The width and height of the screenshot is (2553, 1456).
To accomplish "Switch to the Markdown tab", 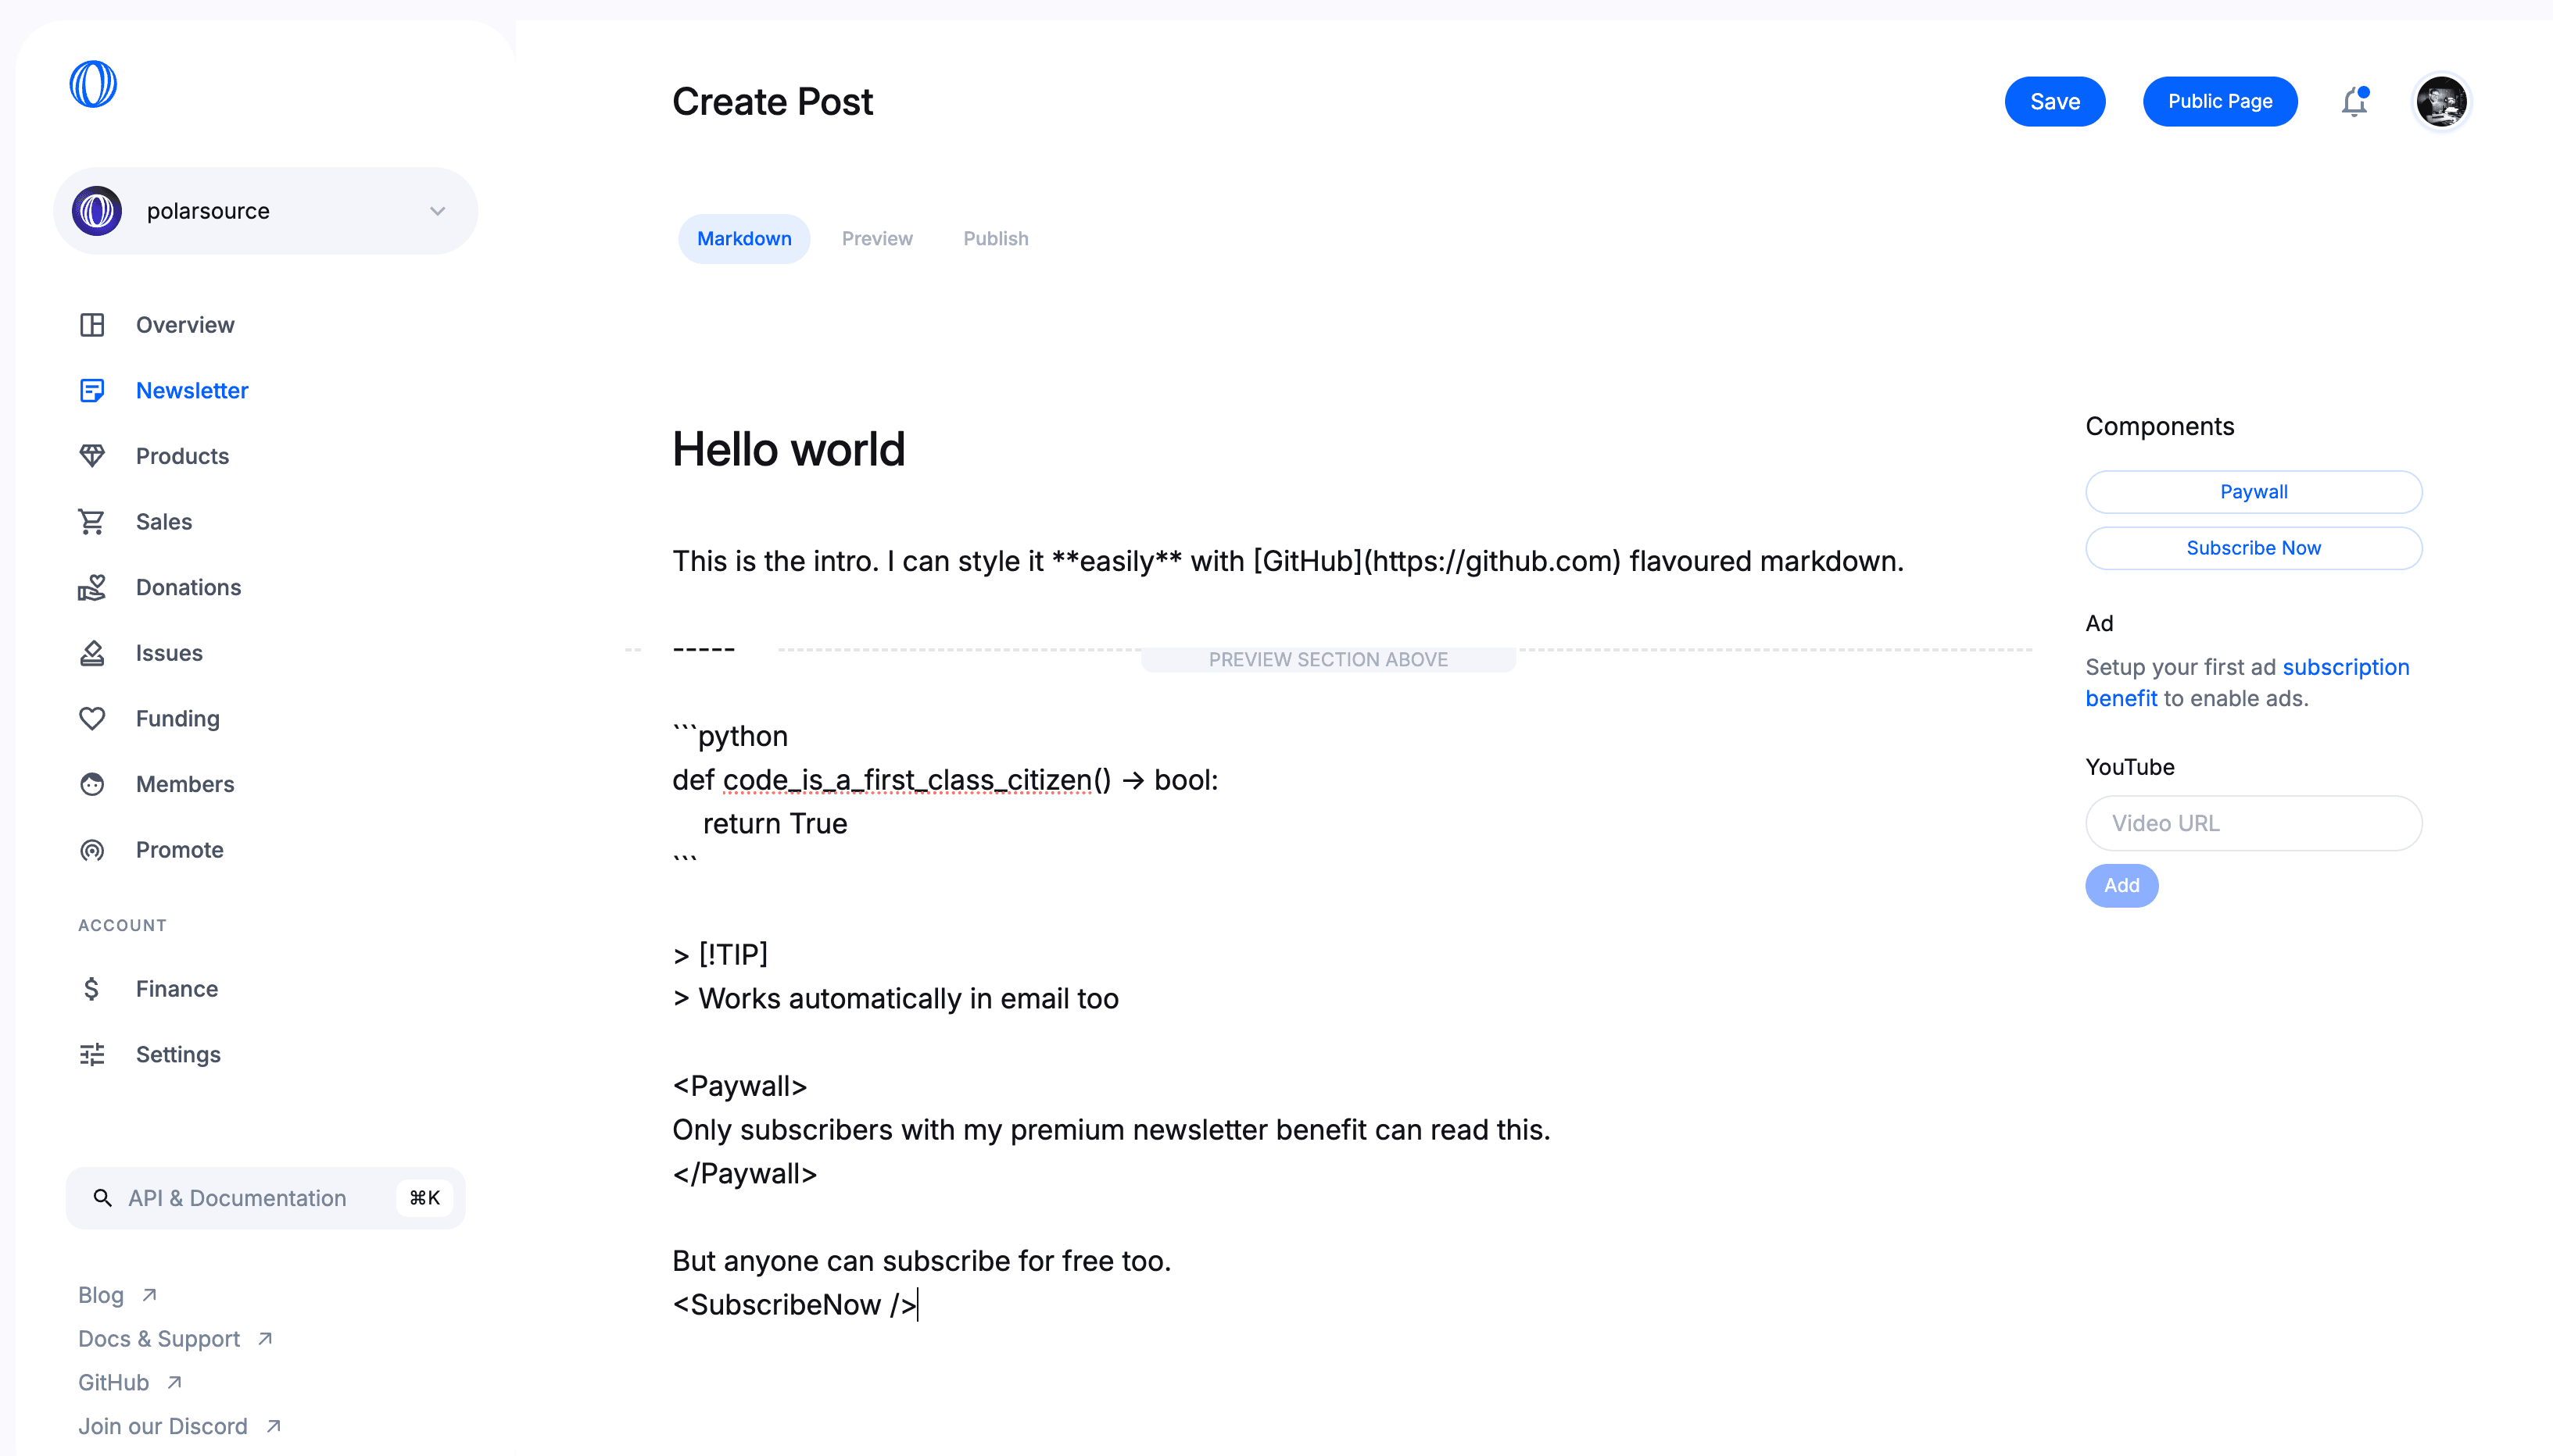I will pyautogui.click(x=743, y=238).
